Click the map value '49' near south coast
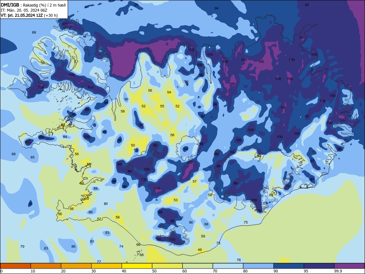The width and height of the screenshot is (365, 274). (x=200, y=250)
